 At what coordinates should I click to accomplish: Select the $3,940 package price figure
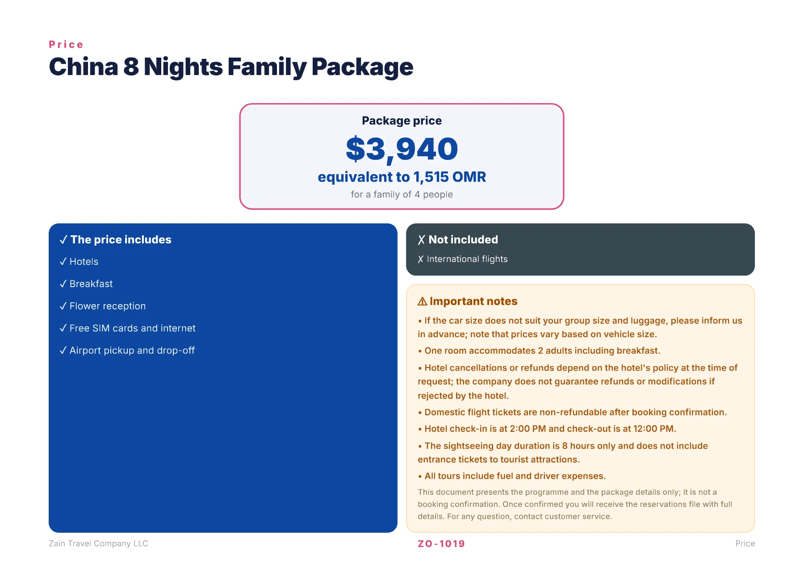(x=402, y=149)
